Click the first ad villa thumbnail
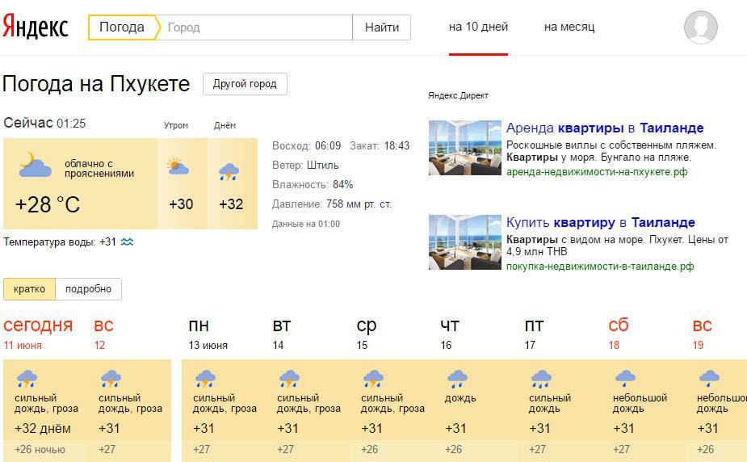 tap(464, 148)
